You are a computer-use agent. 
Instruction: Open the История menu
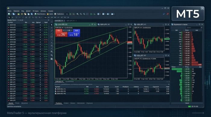tap(36, 11)
